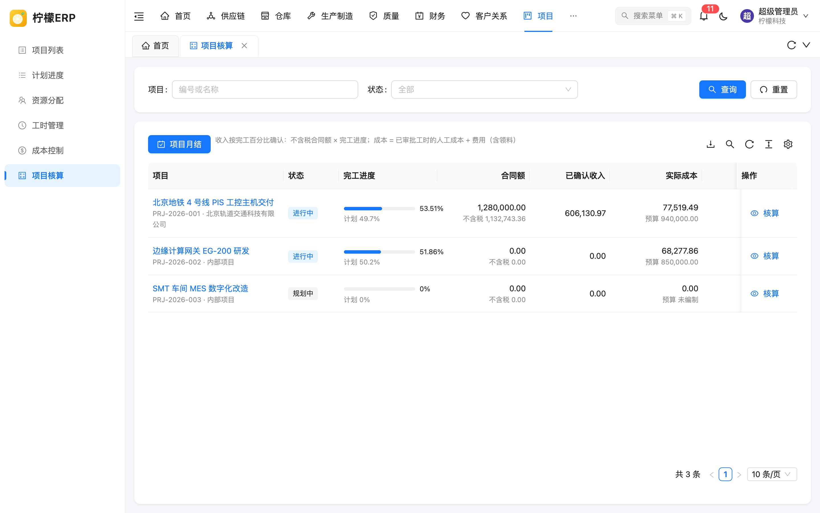Reload the current tab page icon
The height and width of the screenshot is (513, 820).
pyautogui.click(x=791, y=45)
